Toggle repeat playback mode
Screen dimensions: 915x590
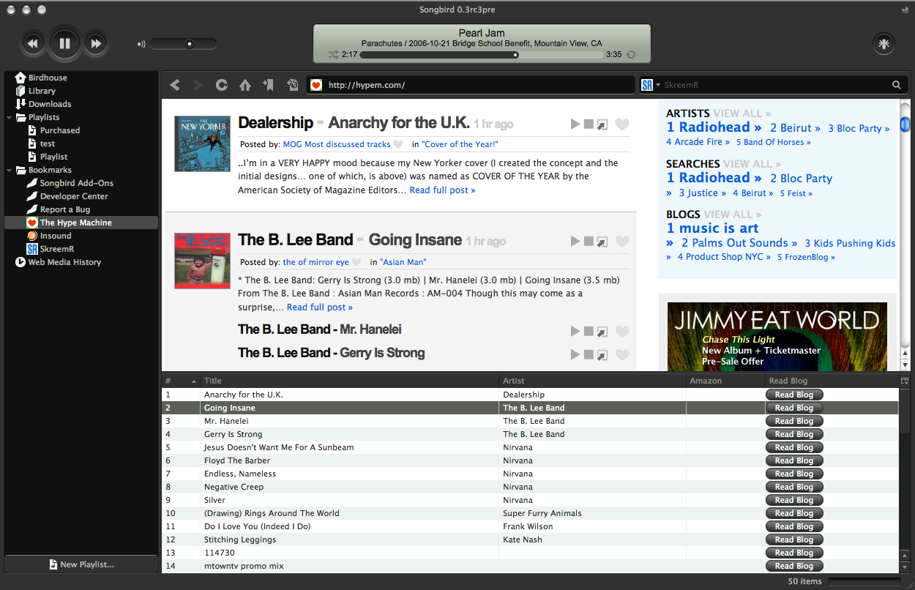tap(630, 54)
